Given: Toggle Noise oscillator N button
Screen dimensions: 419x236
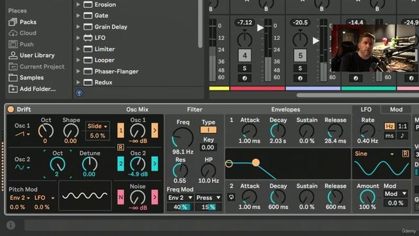Looking at the screenshot, I should click(120, 197).
